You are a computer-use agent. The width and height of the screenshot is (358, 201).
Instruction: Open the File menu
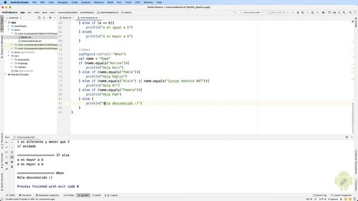[34, 2]
